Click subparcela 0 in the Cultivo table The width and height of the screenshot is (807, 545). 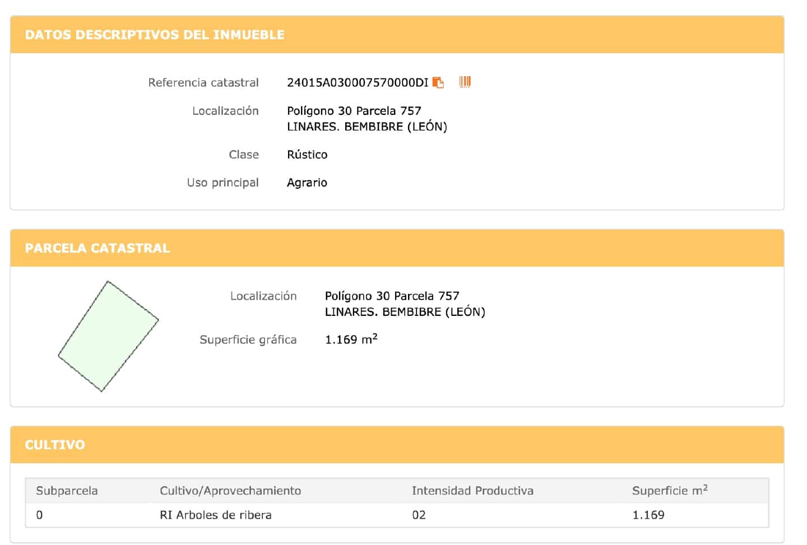(x=39, y=515)
